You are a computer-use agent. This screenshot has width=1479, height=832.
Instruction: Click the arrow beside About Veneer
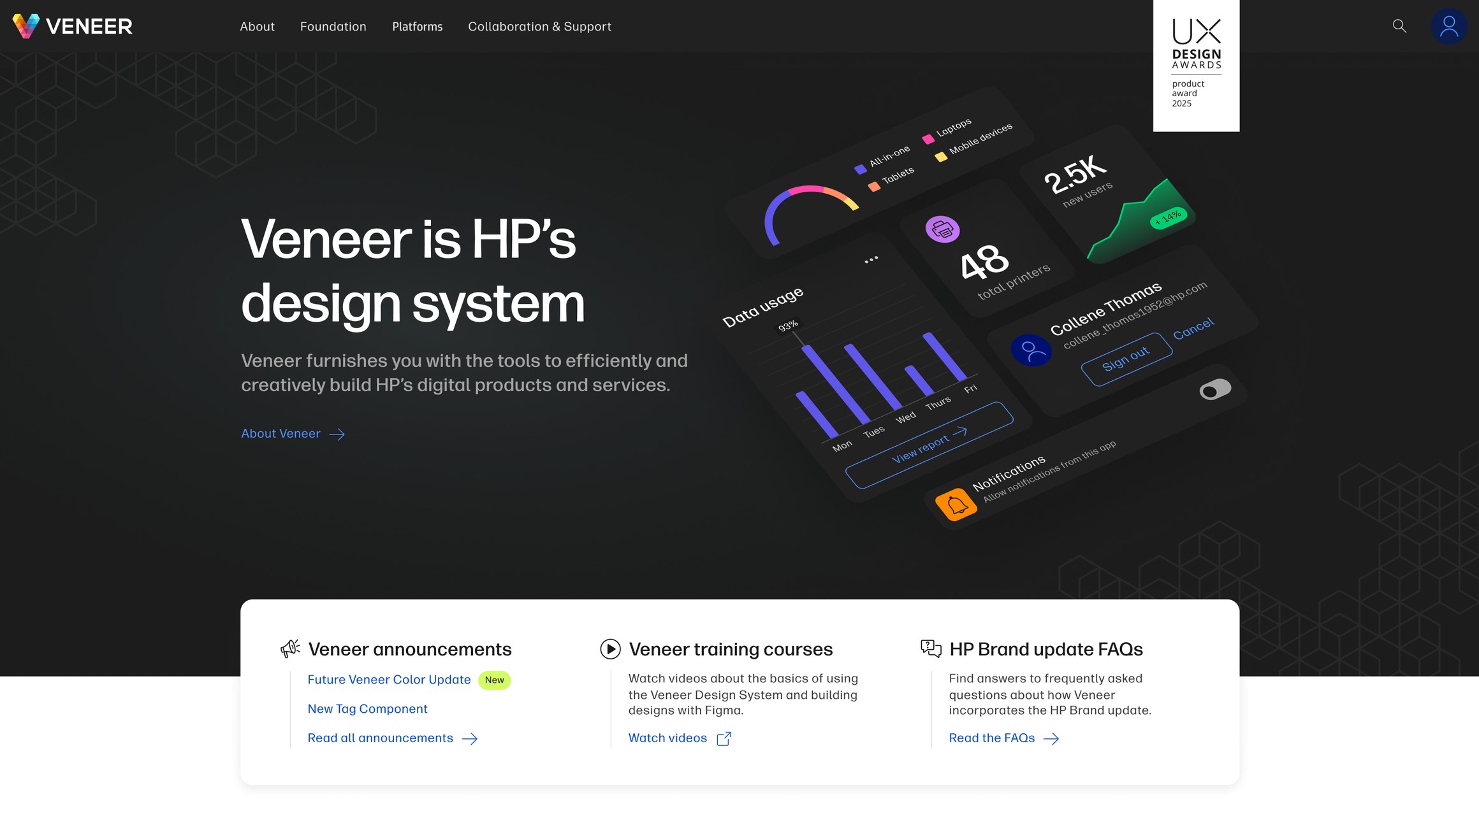point(337,434)
